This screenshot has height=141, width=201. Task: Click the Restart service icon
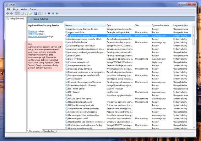pyautogui.click(x=57, y=14)
